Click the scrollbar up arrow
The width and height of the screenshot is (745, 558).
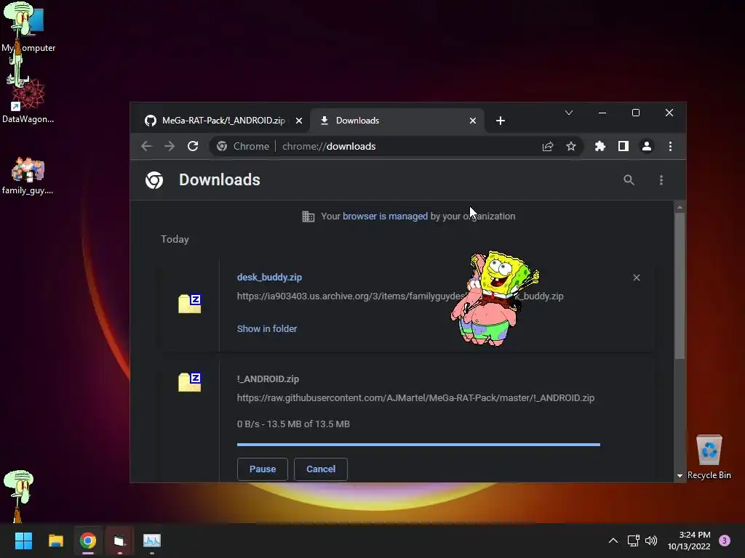(x=680, y=207)
